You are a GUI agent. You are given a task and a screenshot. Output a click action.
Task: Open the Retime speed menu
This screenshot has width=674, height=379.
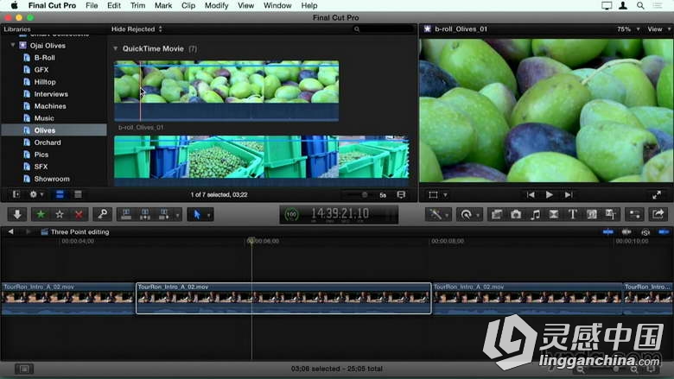[467, 214]
